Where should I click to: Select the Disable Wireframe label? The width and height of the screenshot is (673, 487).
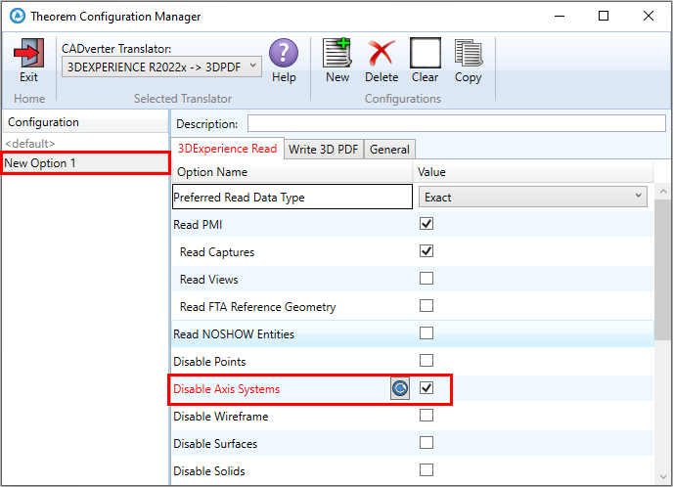click(221, 417)
